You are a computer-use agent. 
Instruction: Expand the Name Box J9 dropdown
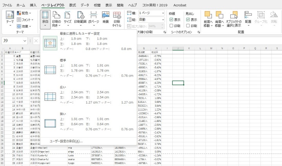[25, 41]
